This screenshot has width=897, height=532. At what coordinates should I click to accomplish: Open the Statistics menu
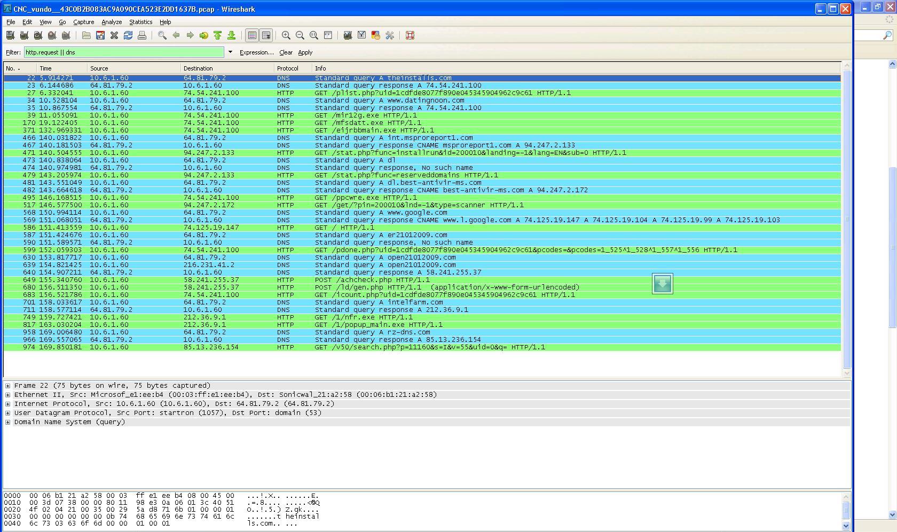click(141, 22)
